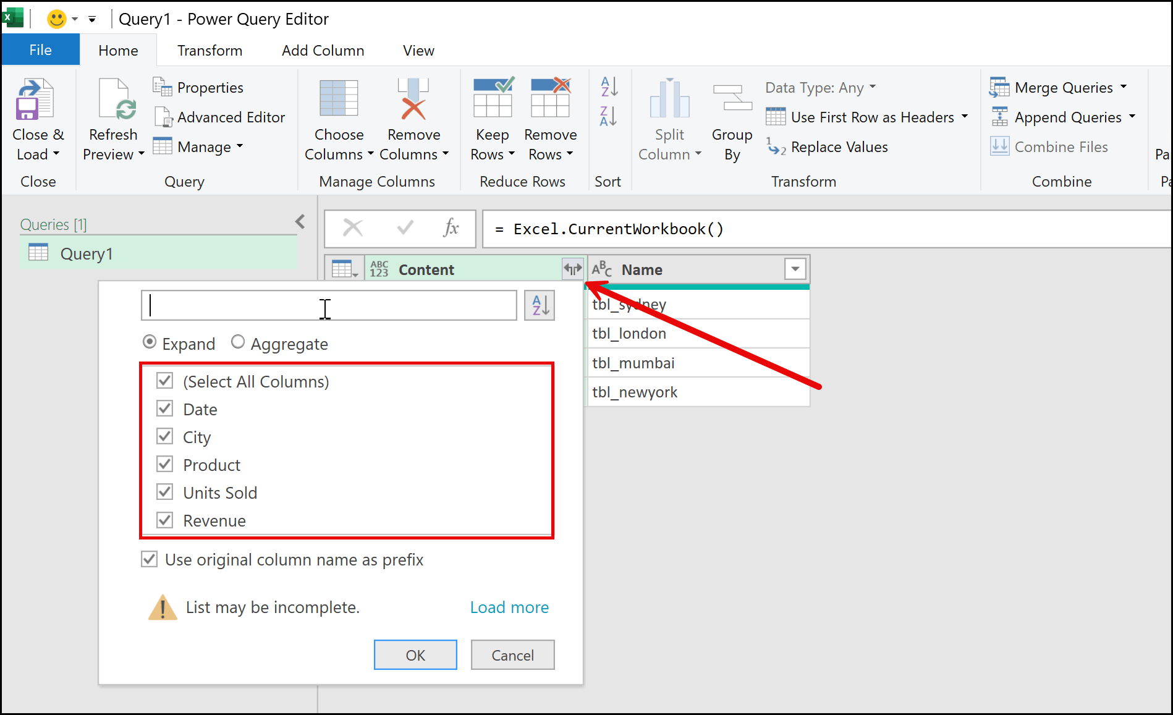Switch to the Transform tab
This screenshot has height=715, width=1173.
(x=210, y=51)
